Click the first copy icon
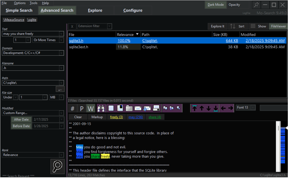Viewport: 288px width, 178px height. tap(165, 108)
